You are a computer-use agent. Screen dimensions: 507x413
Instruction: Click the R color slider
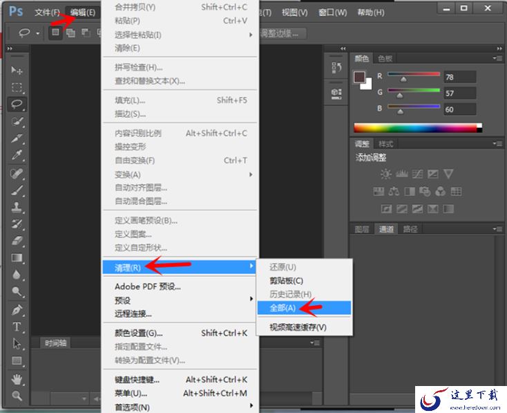pos(414,75)
